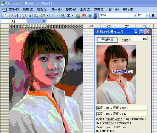Open Print Preview magnifier icon
The height and width of the screenshot is (133, 157).
click(x=36, y=15)
